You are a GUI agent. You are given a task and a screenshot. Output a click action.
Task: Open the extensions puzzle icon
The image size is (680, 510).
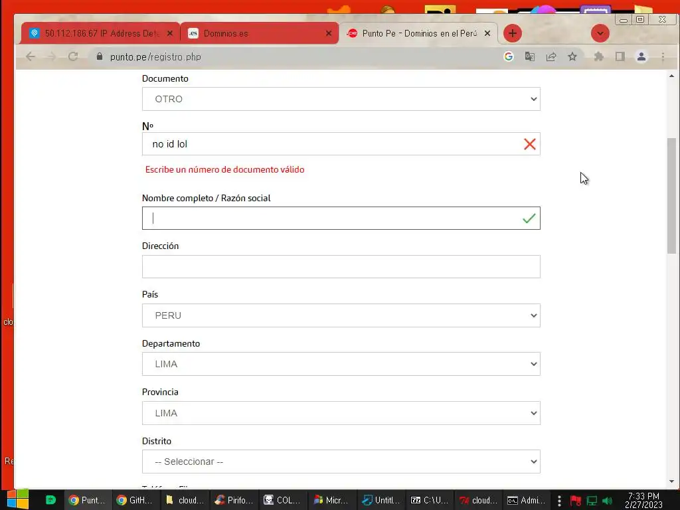pyautogui.click(x=598, y=56)
